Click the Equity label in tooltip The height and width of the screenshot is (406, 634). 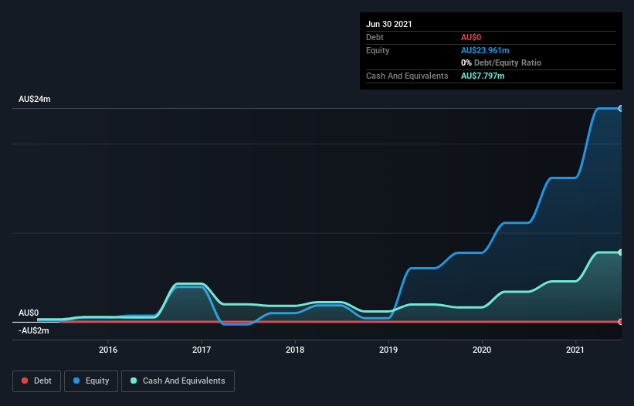click(378, 50)
